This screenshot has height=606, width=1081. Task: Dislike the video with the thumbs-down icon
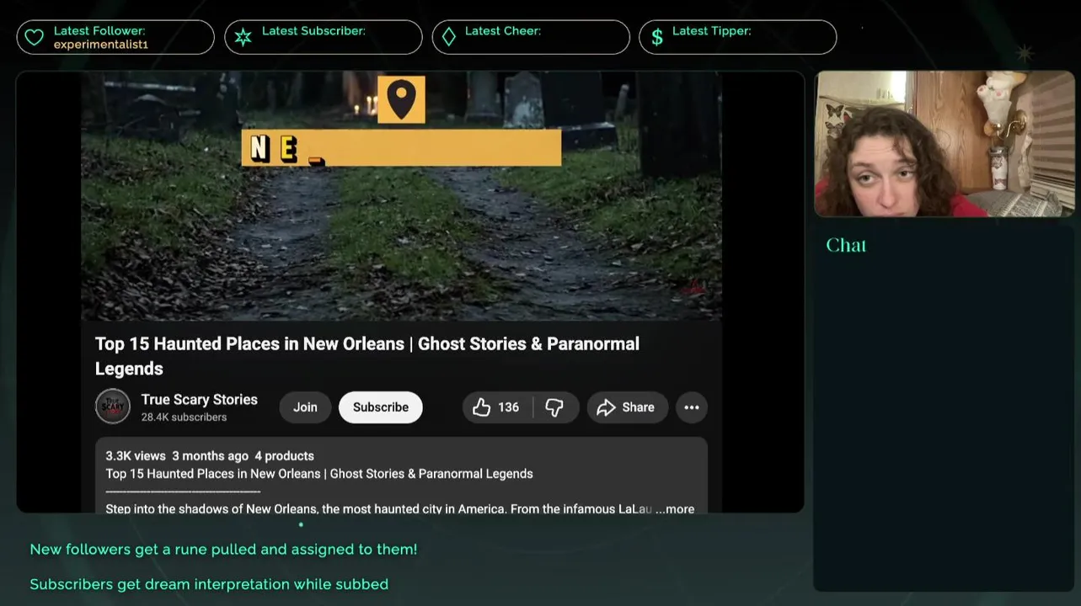tap(554, 407)
